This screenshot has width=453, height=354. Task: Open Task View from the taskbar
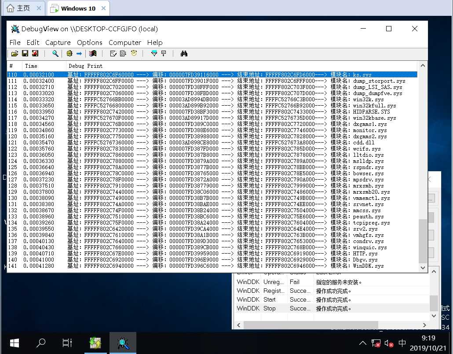[x=67, y=343]
